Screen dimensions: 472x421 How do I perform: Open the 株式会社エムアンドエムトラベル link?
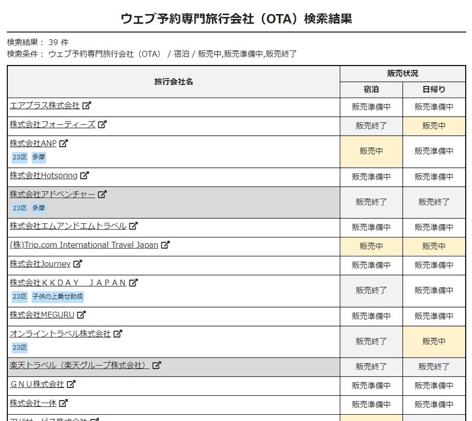click(68, 226)
